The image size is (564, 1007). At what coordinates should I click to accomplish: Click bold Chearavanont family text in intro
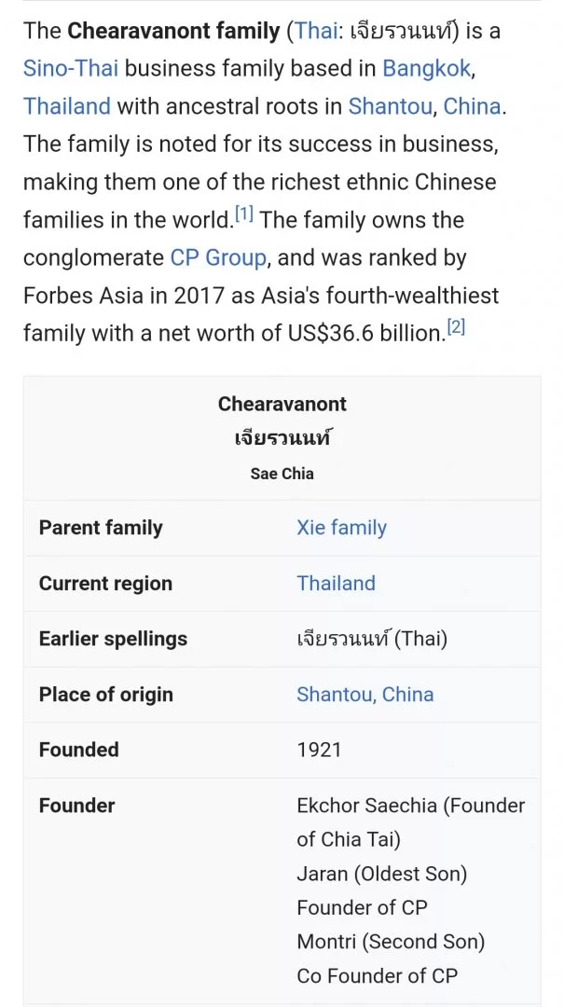click(x=173, y=31)
